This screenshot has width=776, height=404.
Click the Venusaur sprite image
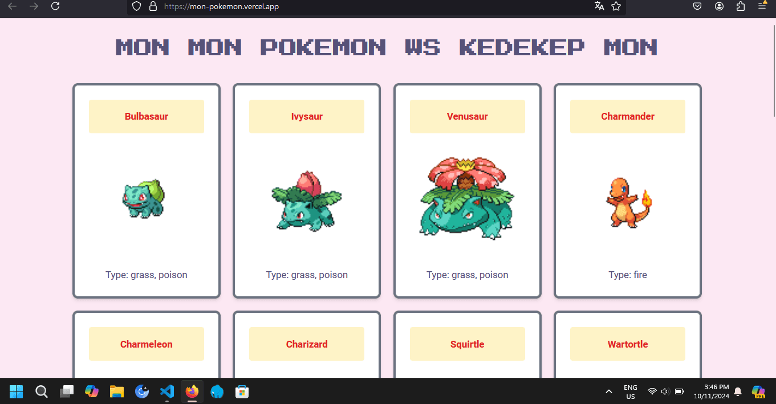(x=468, y=198)
